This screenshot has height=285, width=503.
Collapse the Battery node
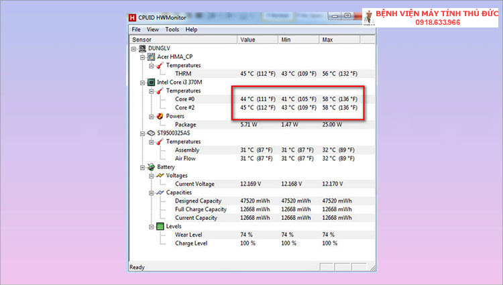(142, 168)
